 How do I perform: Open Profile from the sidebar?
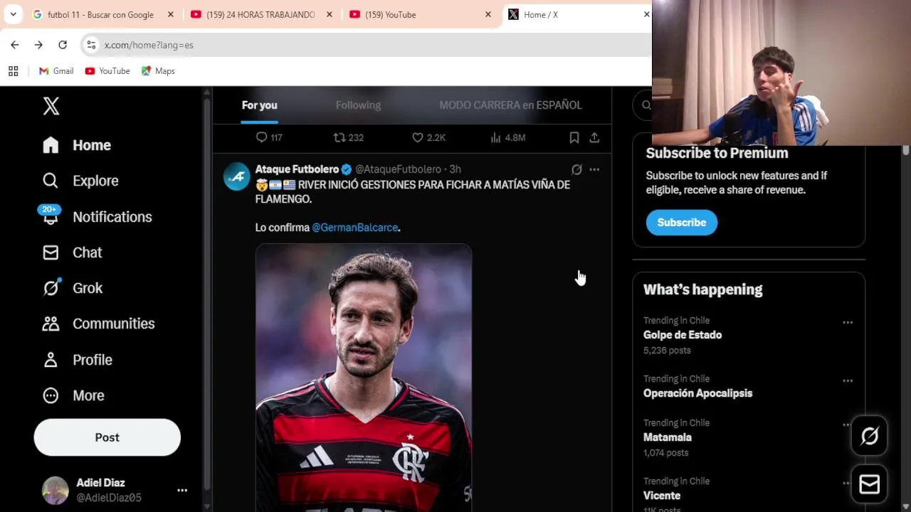click(77, 360)
